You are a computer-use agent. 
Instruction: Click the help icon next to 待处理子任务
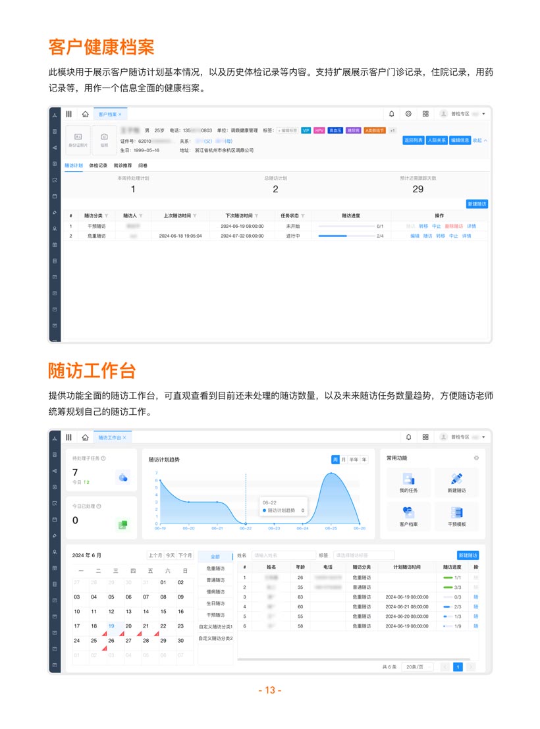click(103, 458)
